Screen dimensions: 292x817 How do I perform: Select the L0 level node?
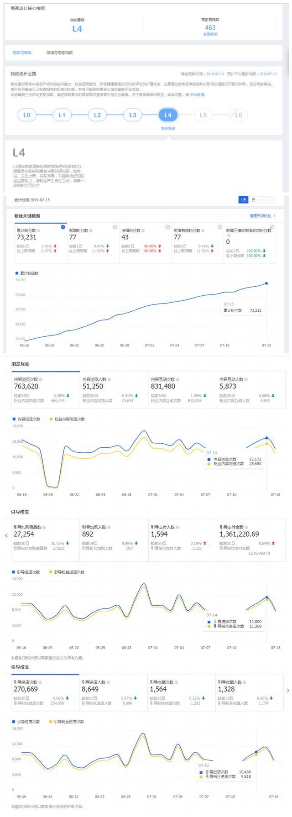point(26,115)
